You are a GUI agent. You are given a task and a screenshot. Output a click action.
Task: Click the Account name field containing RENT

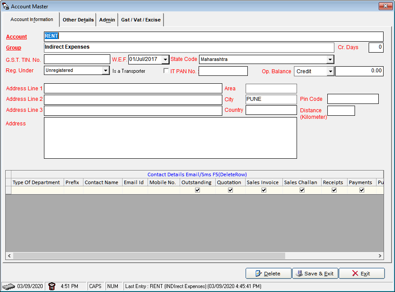click(x=214, y=36)
